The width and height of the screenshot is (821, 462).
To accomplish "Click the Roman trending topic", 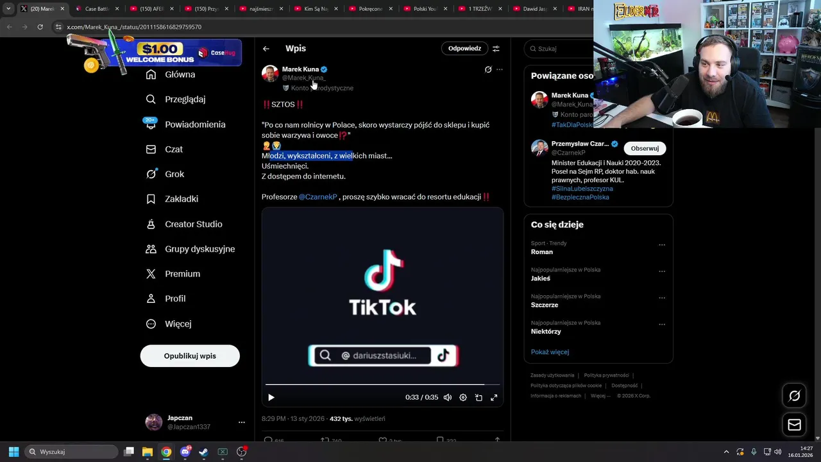I will click(542, 252).
